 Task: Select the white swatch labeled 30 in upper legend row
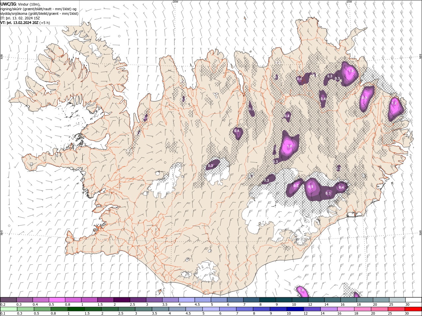tap(414, 300)
